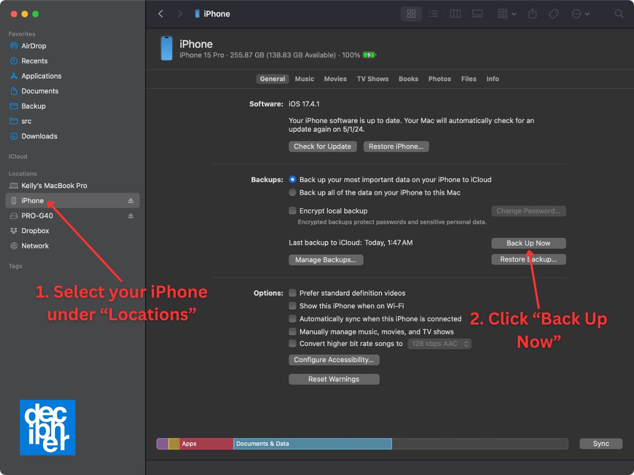Eject the PRO-G40 drive
This screenshot has width=634, height=475.
point(130,216)
